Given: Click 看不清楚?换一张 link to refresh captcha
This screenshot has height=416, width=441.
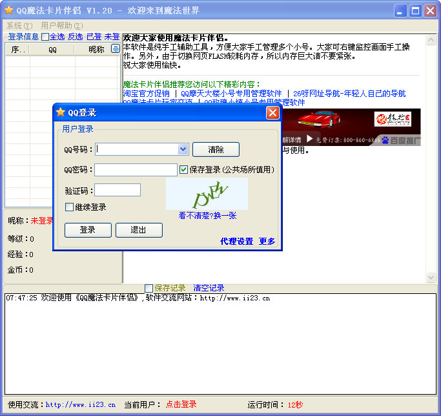Looking at the screenshot, I should click(x=207, y=216).
